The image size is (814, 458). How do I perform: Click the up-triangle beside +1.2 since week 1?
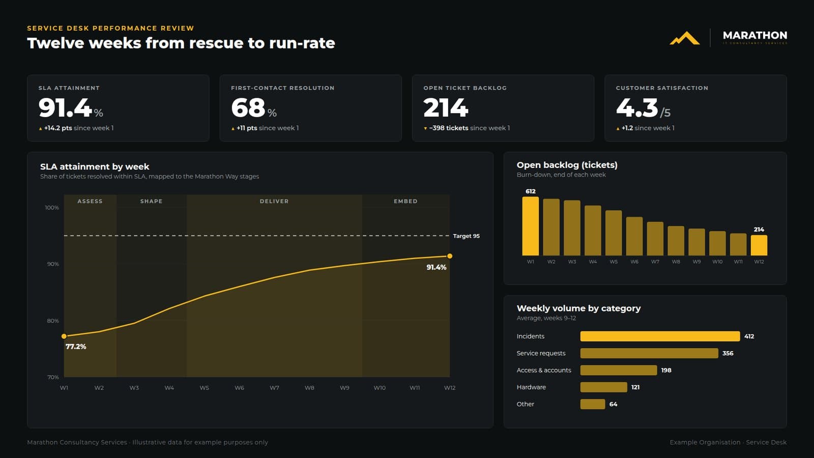(618, 129)
